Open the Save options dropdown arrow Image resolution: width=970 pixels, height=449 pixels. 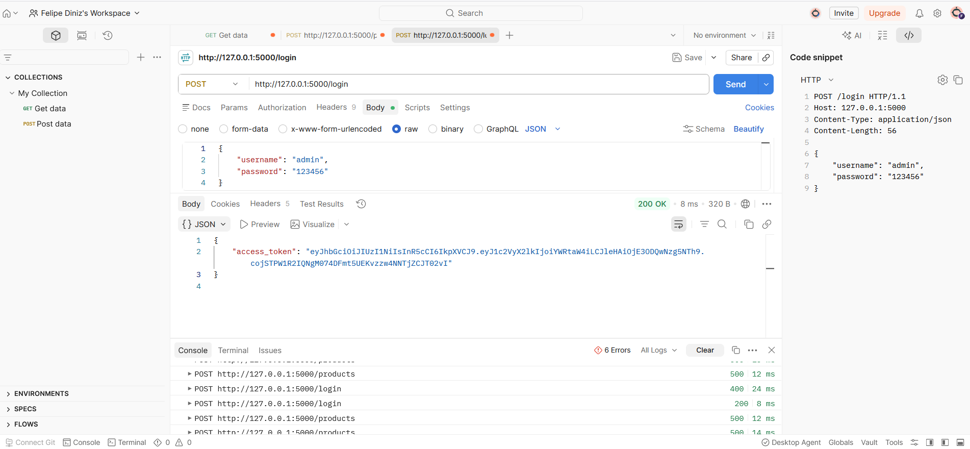[713, 58]
